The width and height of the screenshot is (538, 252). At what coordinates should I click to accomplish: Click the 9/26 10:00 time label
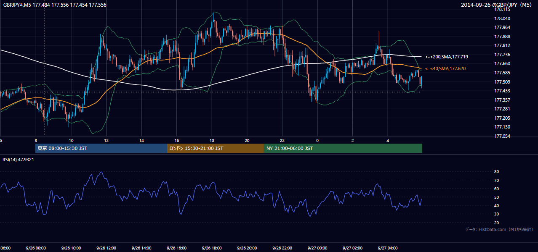pos(71,248)
